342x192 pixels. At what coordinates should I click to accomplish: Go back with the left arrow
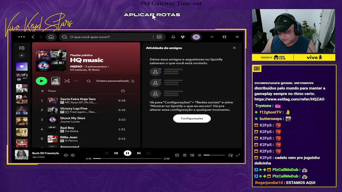pos(33,37)
